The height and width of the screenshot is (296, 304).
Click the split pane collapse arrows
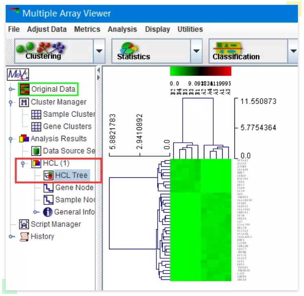click(98, 74)
